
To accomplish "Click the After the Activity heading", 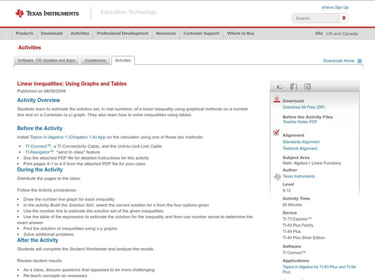I will coord(37,240).
